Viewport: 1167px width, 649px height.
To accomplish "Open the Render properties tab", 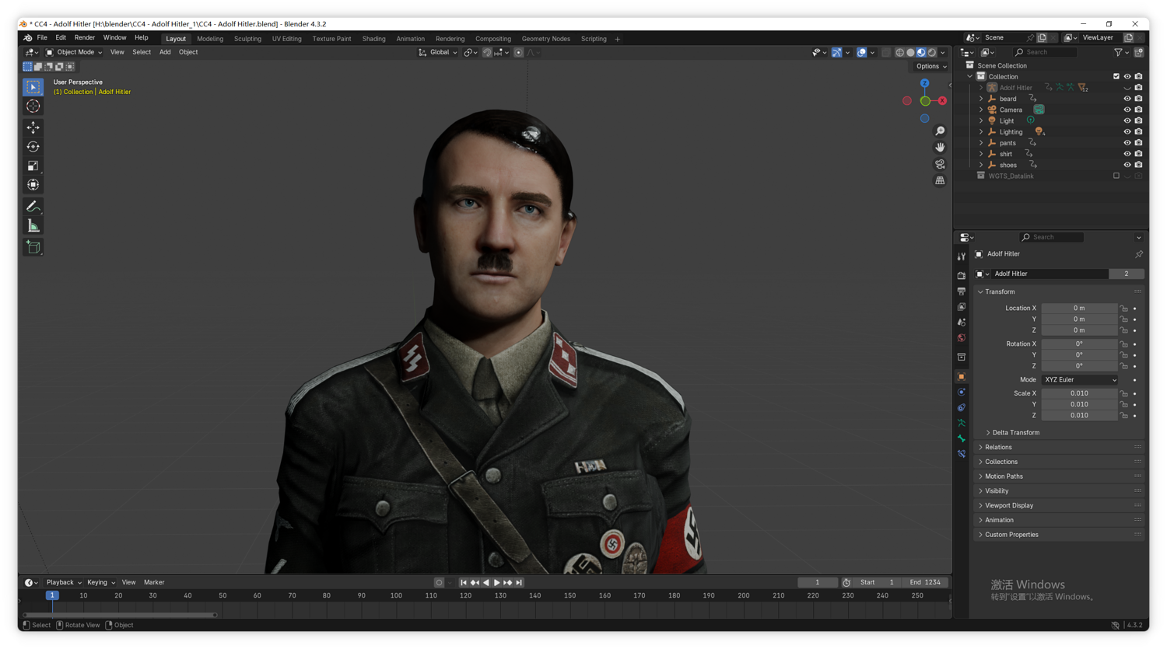I will (x=962, y=275).
